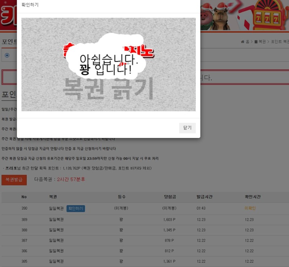This screenshot has height=267, width=289.
Task: Select the 미확인 status in row 390
Action: pyautogui.click(x=250, y=208)
